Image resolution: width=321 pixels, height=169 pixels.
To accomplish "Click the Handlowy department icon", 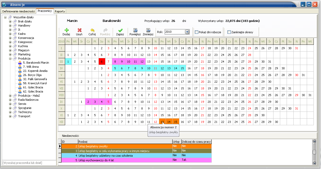I will point(15,26).
